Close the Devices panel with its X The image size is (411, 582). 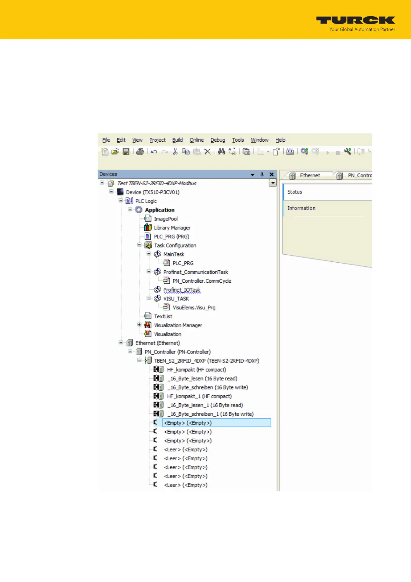(x=272, y=175)
